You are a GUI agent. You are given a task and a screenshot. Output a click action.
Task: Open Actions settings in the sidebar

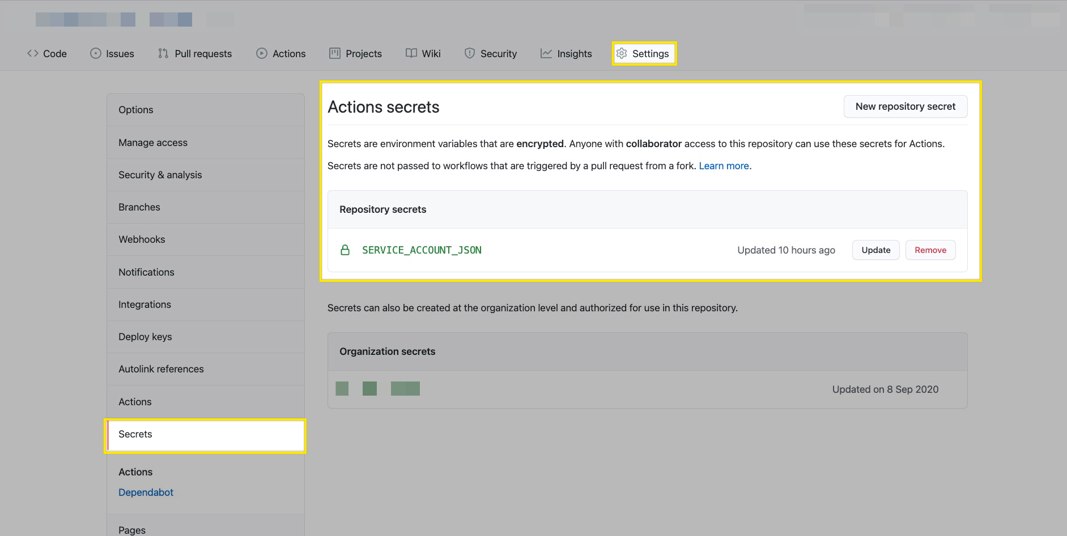pos(206,402)
